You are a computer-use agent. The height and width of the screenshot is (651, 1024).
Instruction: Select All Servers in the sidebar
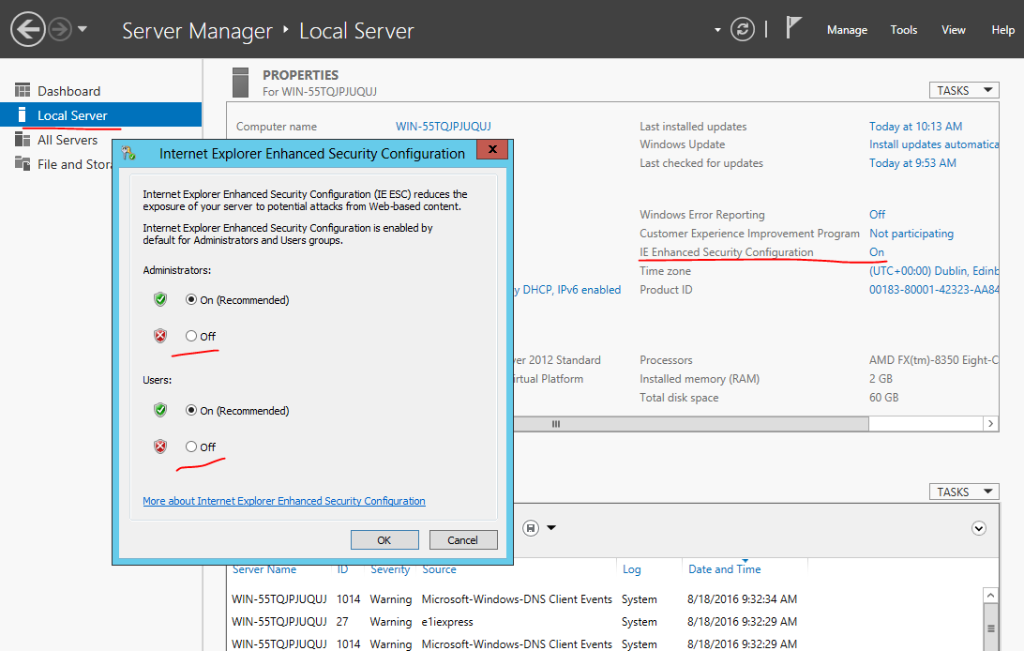(67, 140)
